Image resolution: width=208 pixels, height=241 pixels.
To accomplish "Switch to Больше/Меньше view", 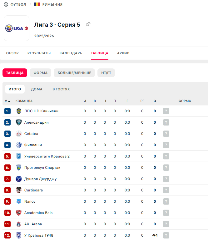I will 74,73.
